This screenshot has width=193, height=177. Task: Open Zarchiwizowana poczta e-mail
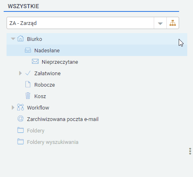pos(63,119)
